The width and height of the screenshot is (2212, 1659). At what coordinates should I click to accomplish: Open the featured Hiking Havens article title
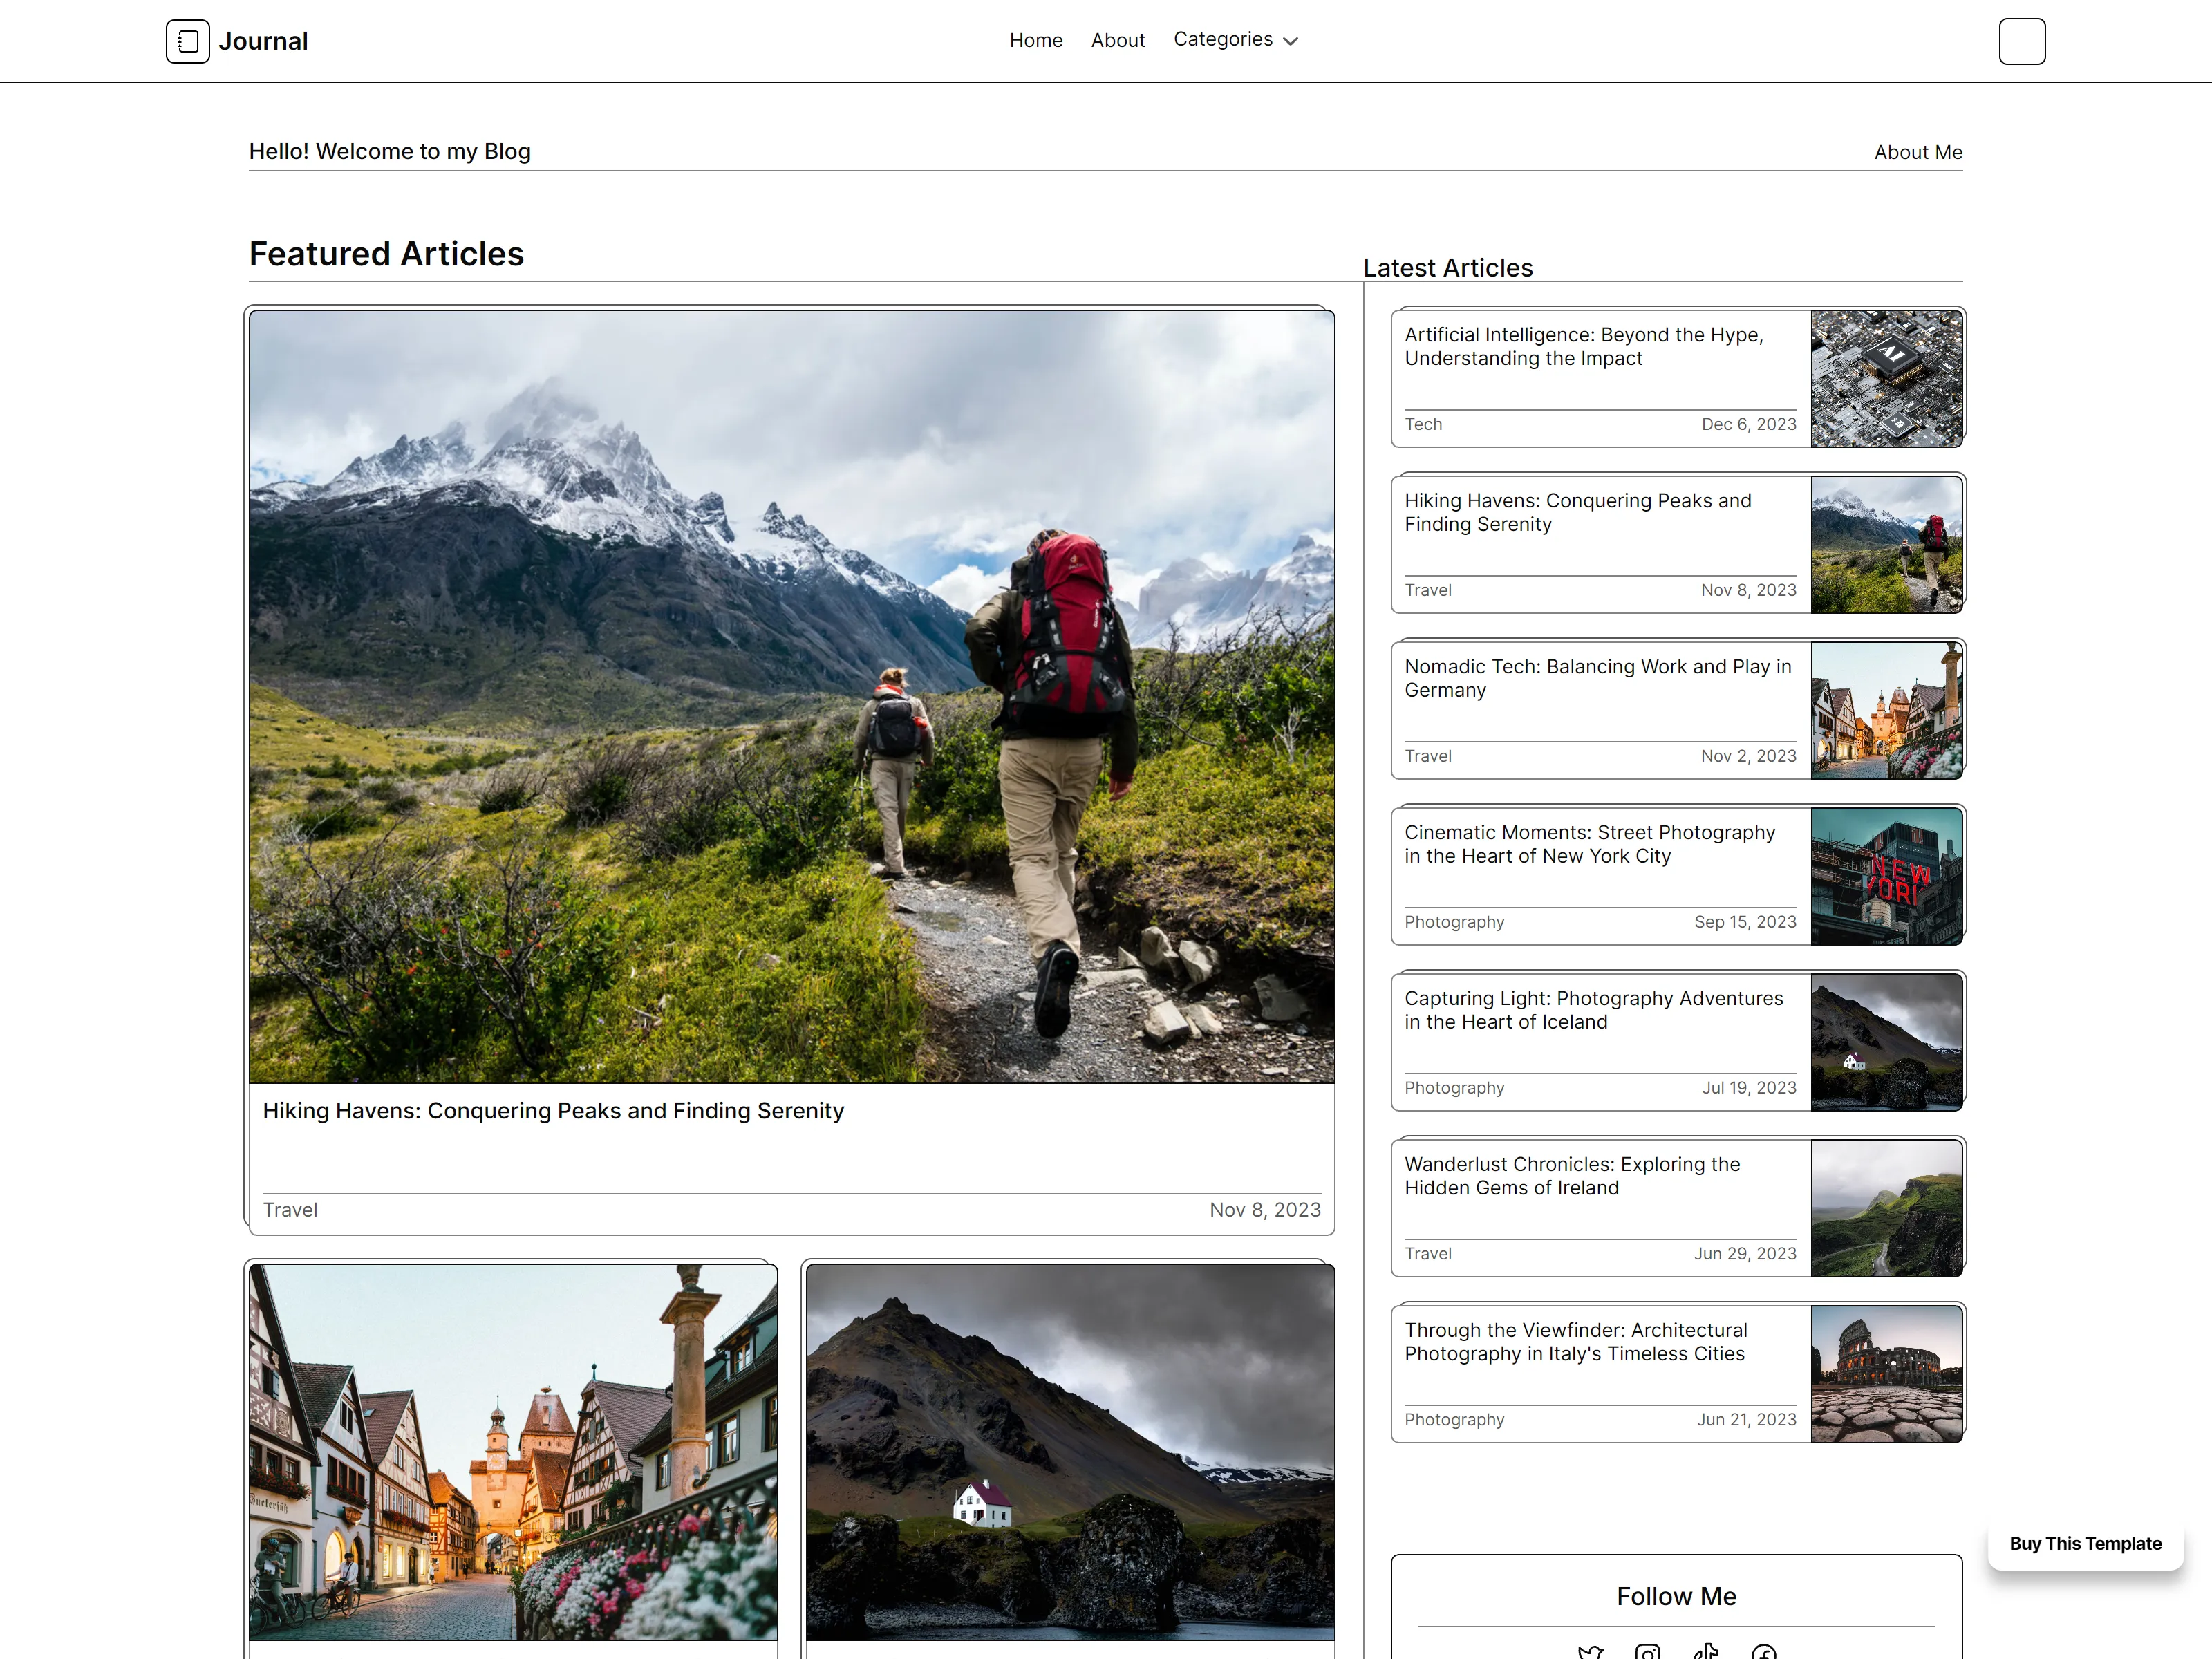point(553,1111)
